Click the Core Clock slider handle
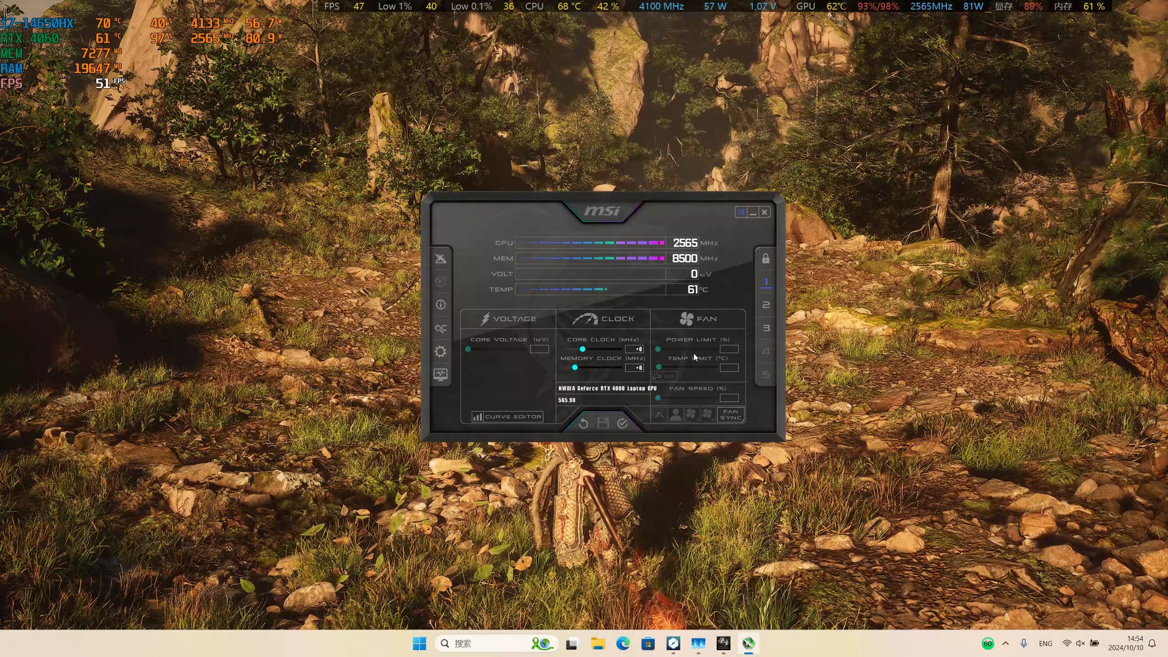The image size is (1168, 657). (x=583, y=349)
